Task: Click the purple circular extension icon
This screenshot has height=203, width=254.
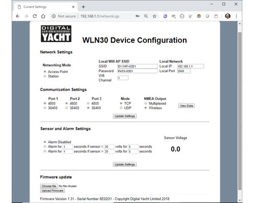Action: click(x=165, y=16)
